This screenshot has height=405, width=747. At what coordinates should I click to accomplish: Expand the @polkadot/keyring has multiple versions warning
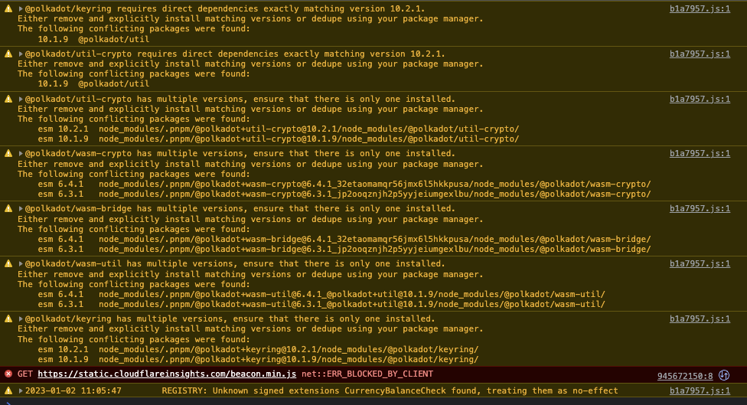(21, 318)
